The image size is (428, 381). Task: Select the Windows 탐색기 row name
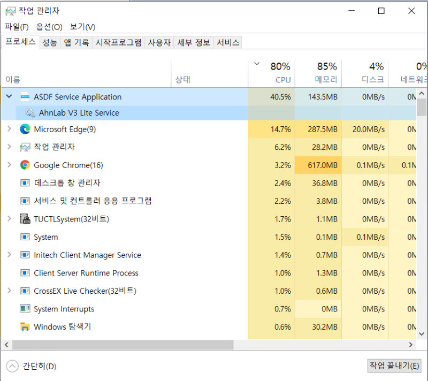pos(62,327)
